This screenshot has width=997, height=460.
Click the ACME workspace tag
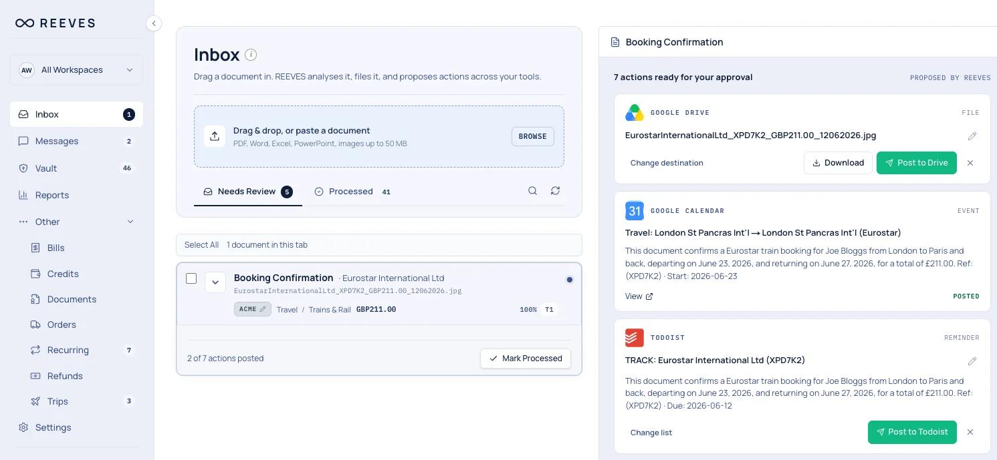tap(253, 309)
